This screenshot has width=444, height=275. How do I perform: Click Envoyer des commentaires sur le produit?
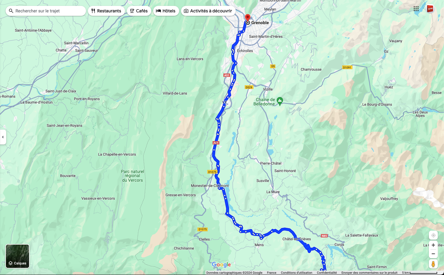[369, 273]
